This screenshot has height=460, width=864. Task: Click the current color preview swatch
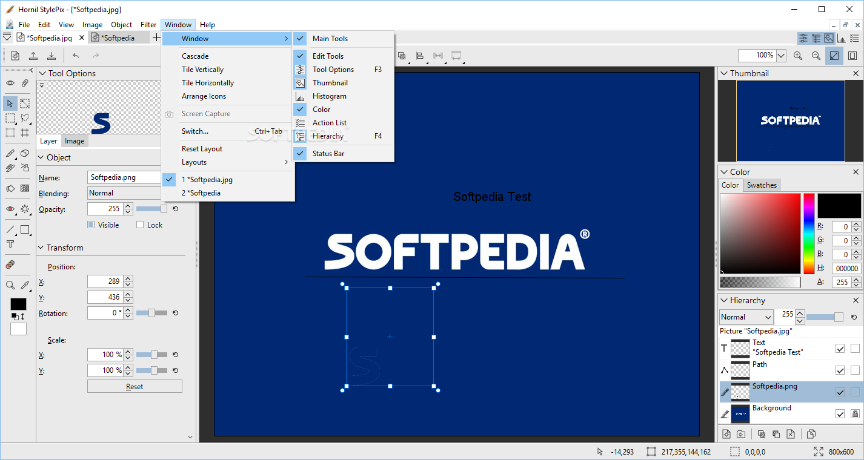(x=839, y=206)
